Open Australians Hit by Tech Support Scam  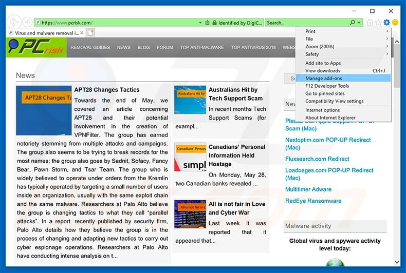click(x=235, y=94)
